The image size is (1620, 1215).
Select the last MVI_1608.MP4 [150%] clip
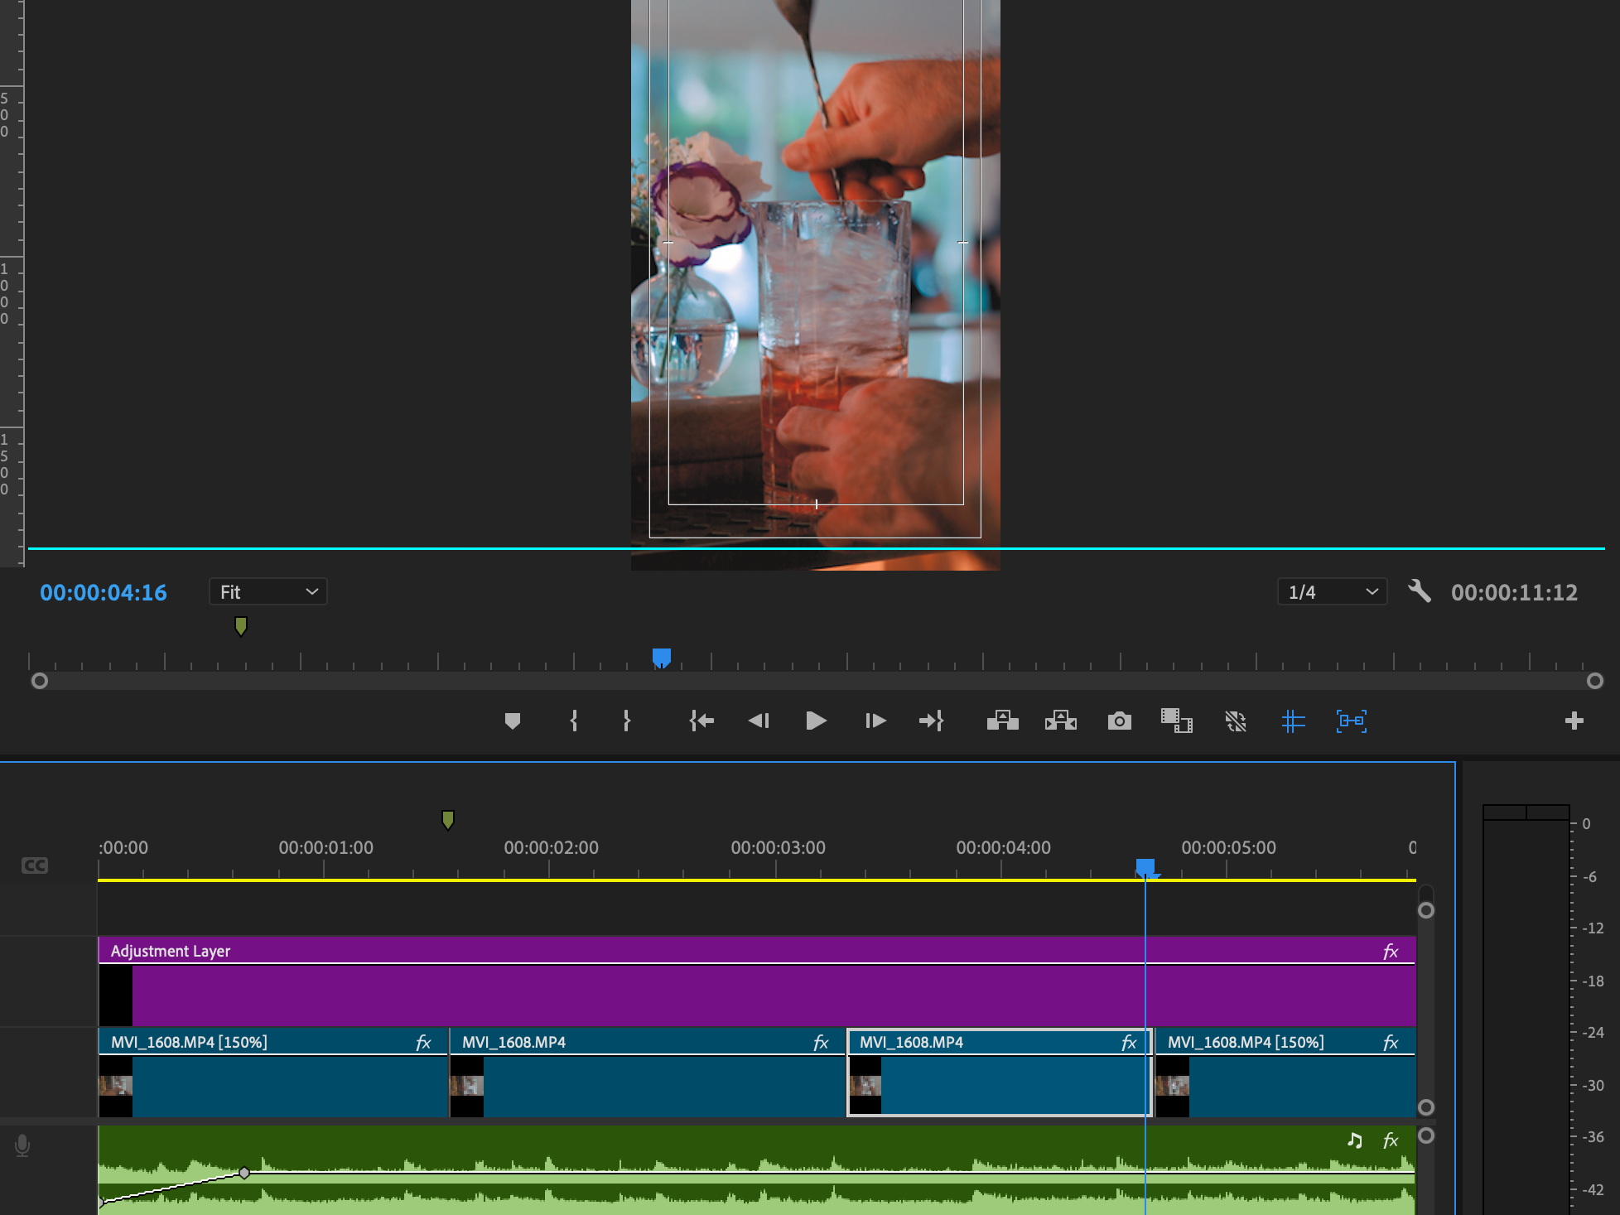(x=1285, y=1073)
